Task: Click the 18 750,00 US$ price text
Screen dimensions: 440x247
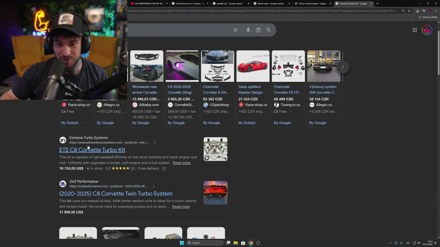Action: click(71, 168)
